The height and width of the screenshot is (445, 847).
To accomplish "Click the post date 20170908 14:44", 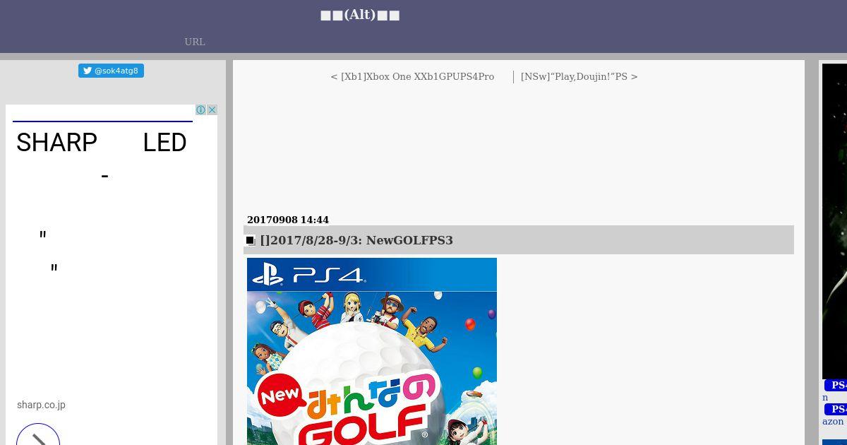I will (288, 220).
